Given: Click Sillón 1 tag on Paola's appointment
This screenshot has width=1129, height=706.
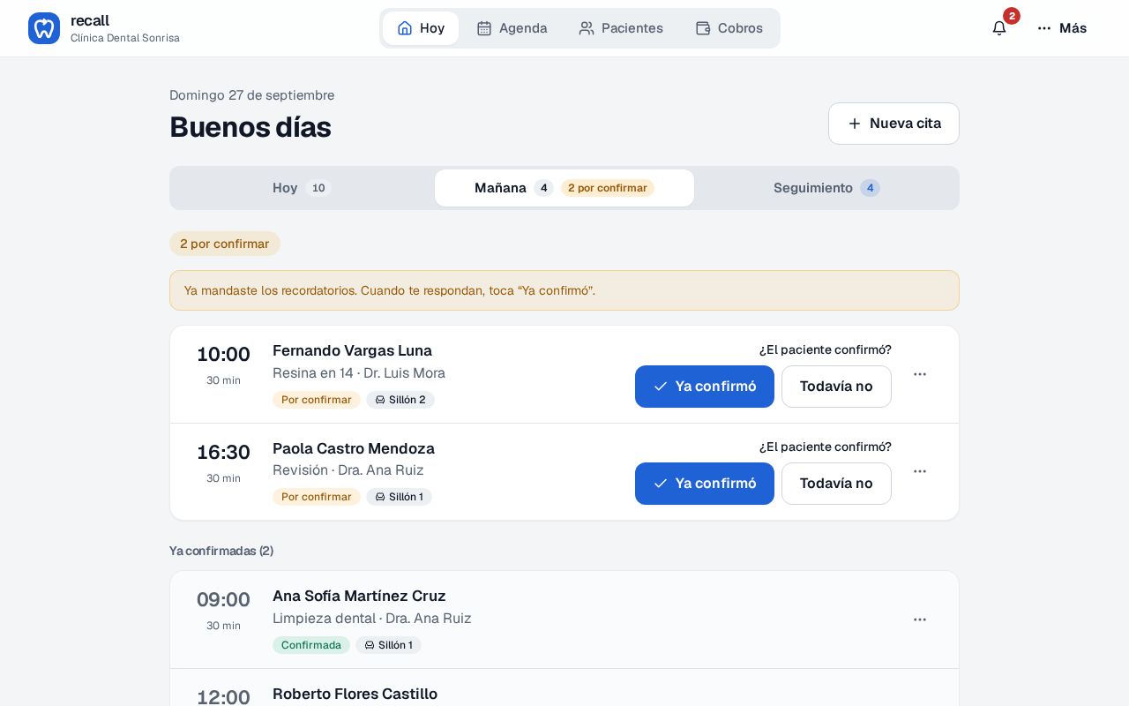Looking at the screenshot, I should pos(399,497).
